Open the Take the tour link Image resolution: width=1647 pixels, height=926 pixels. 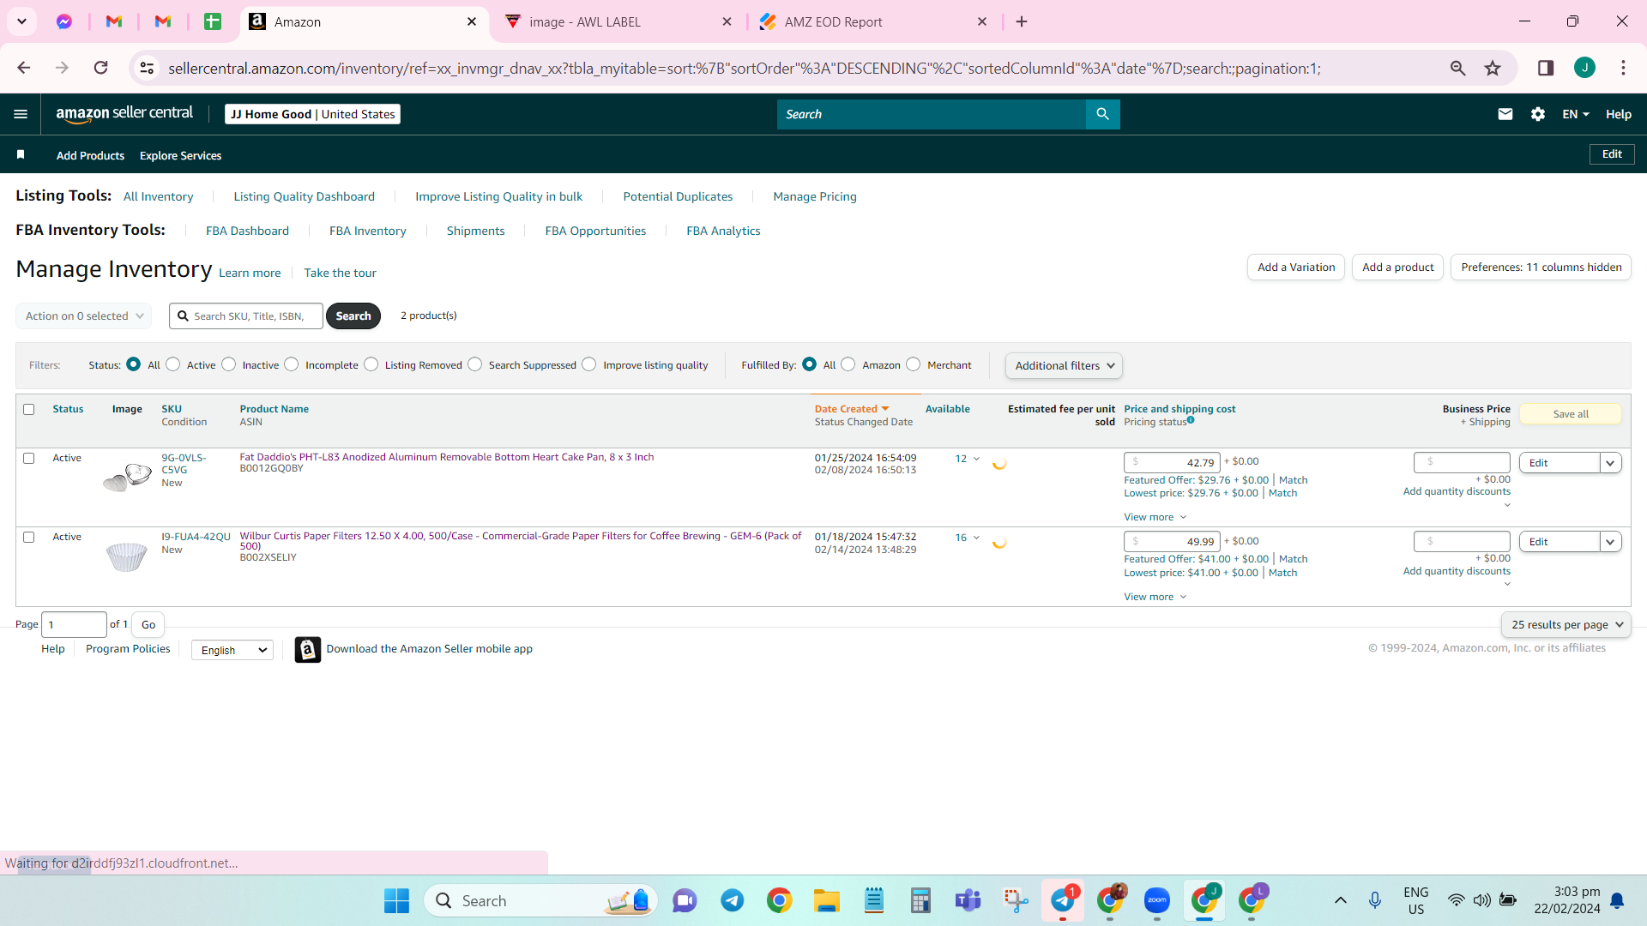(x=340, y=273)
